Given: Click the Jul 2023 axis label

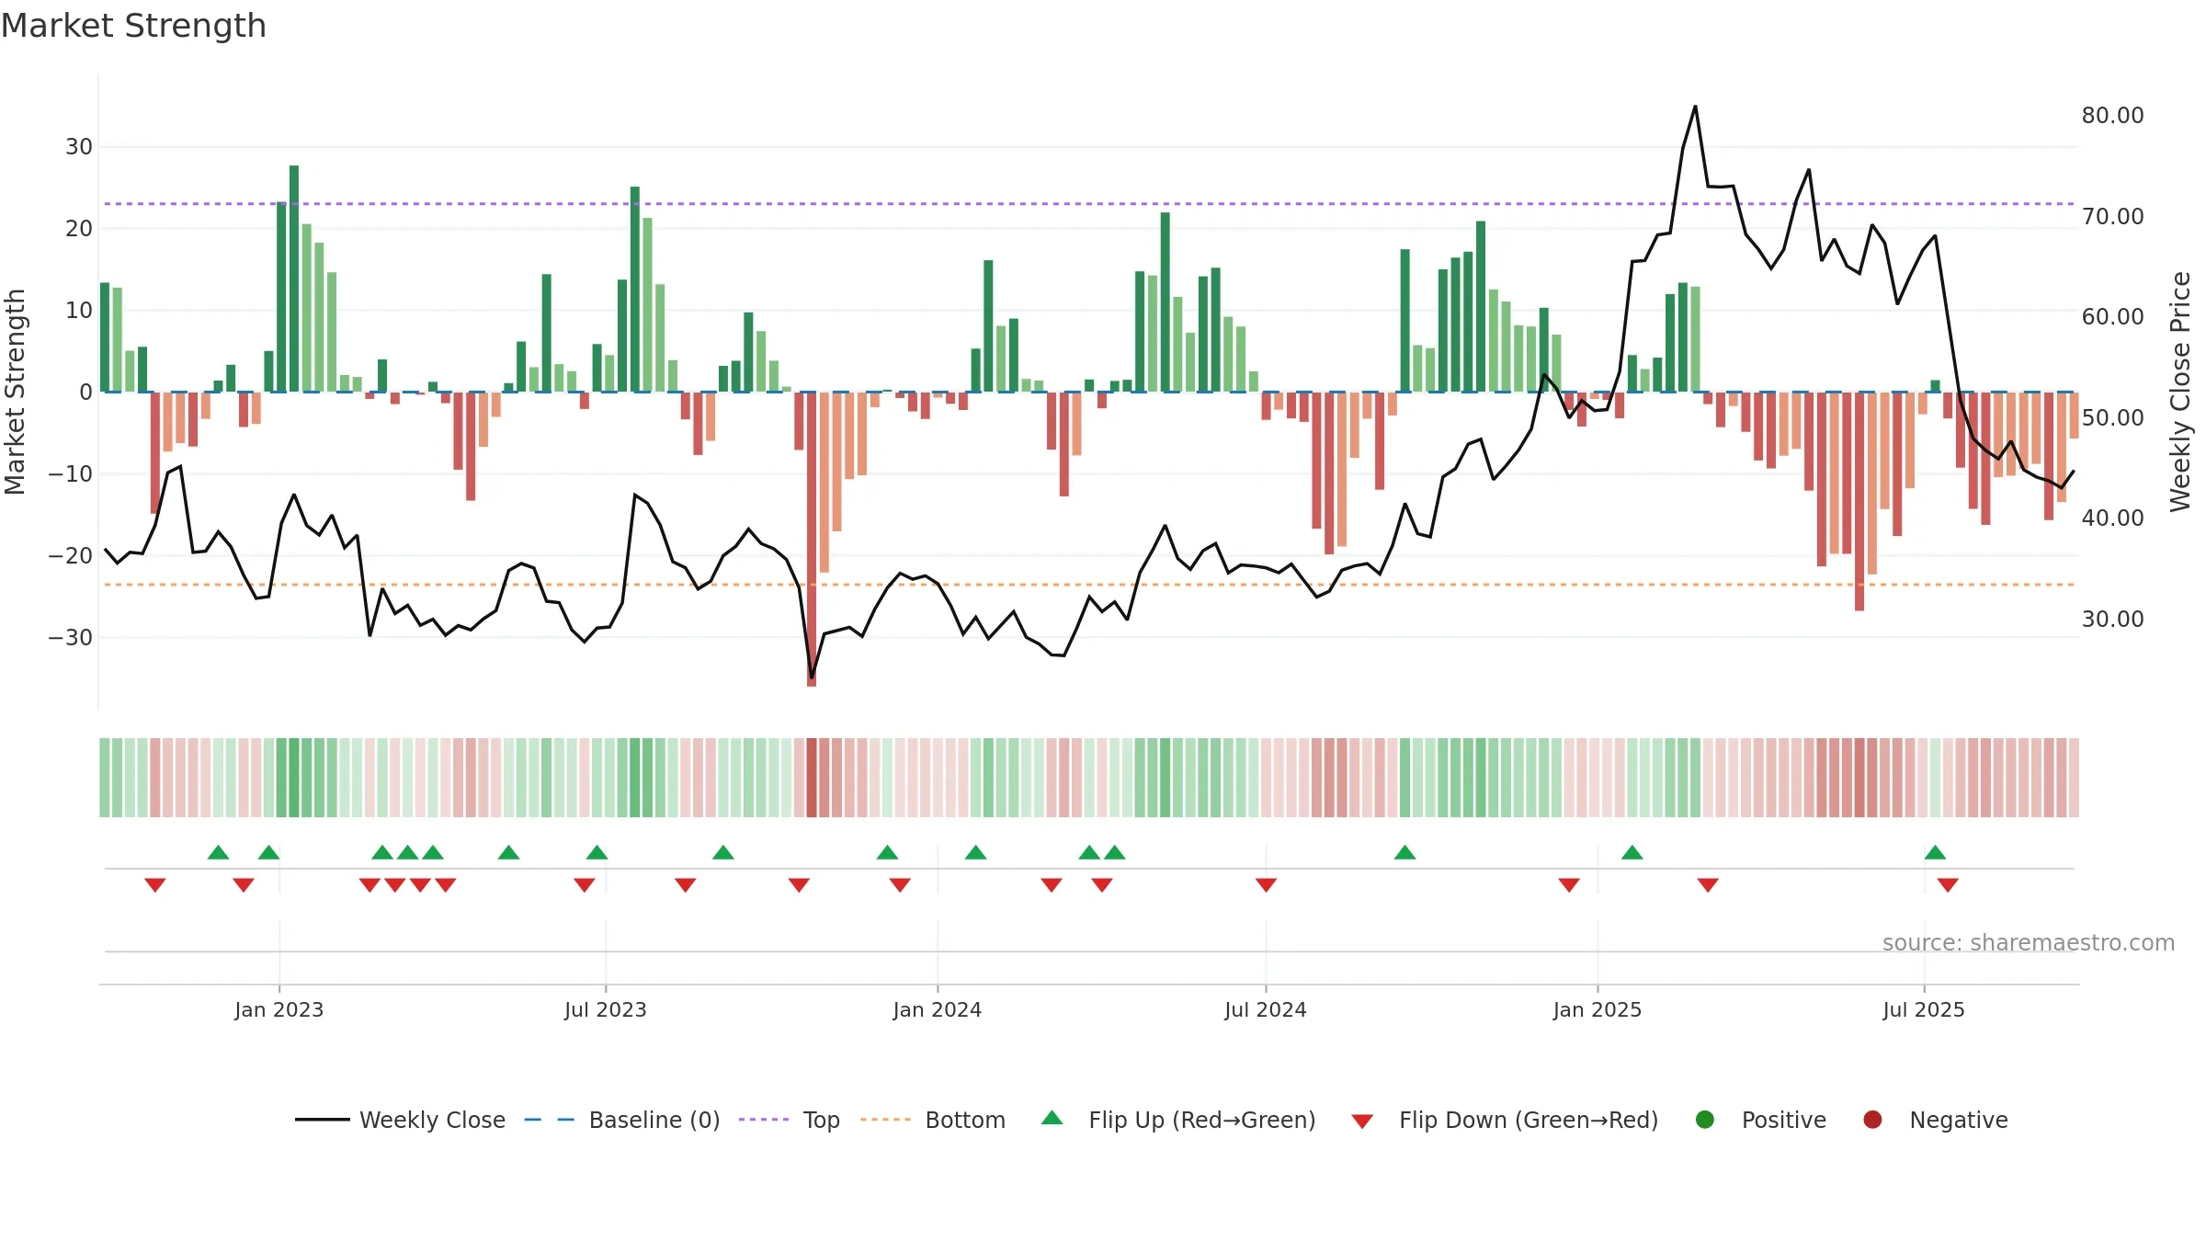Looking at the screenshot, I should point(606,1009).
